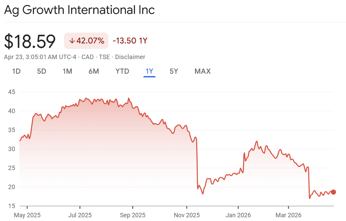Click the Jan 2026 axis label
The height and width of the screenshot is (221, 346).
tap(238, 215)
